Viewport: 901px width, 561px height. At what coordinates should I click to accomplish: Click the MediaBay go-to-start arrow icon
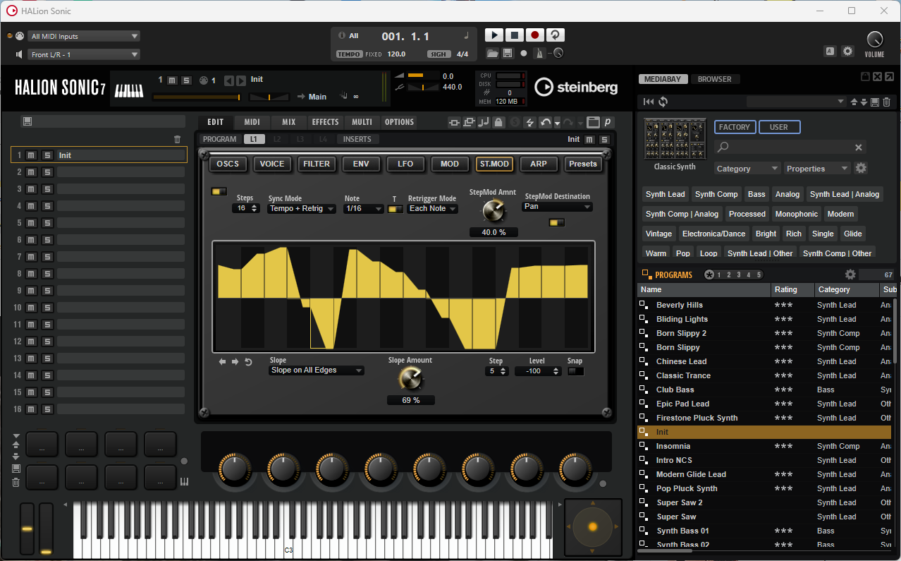coord(649,102)
